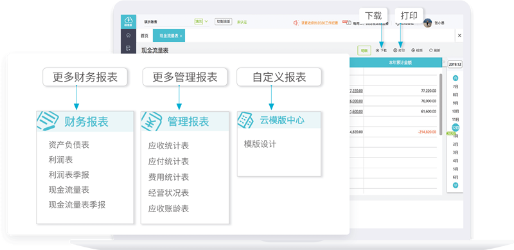Click the green 明细 detail button

point(364,51)
